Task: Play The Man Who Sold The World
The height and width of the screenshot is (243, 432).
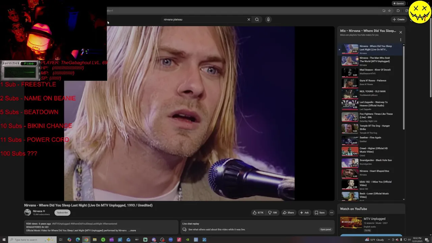Action: pos(371,61)
